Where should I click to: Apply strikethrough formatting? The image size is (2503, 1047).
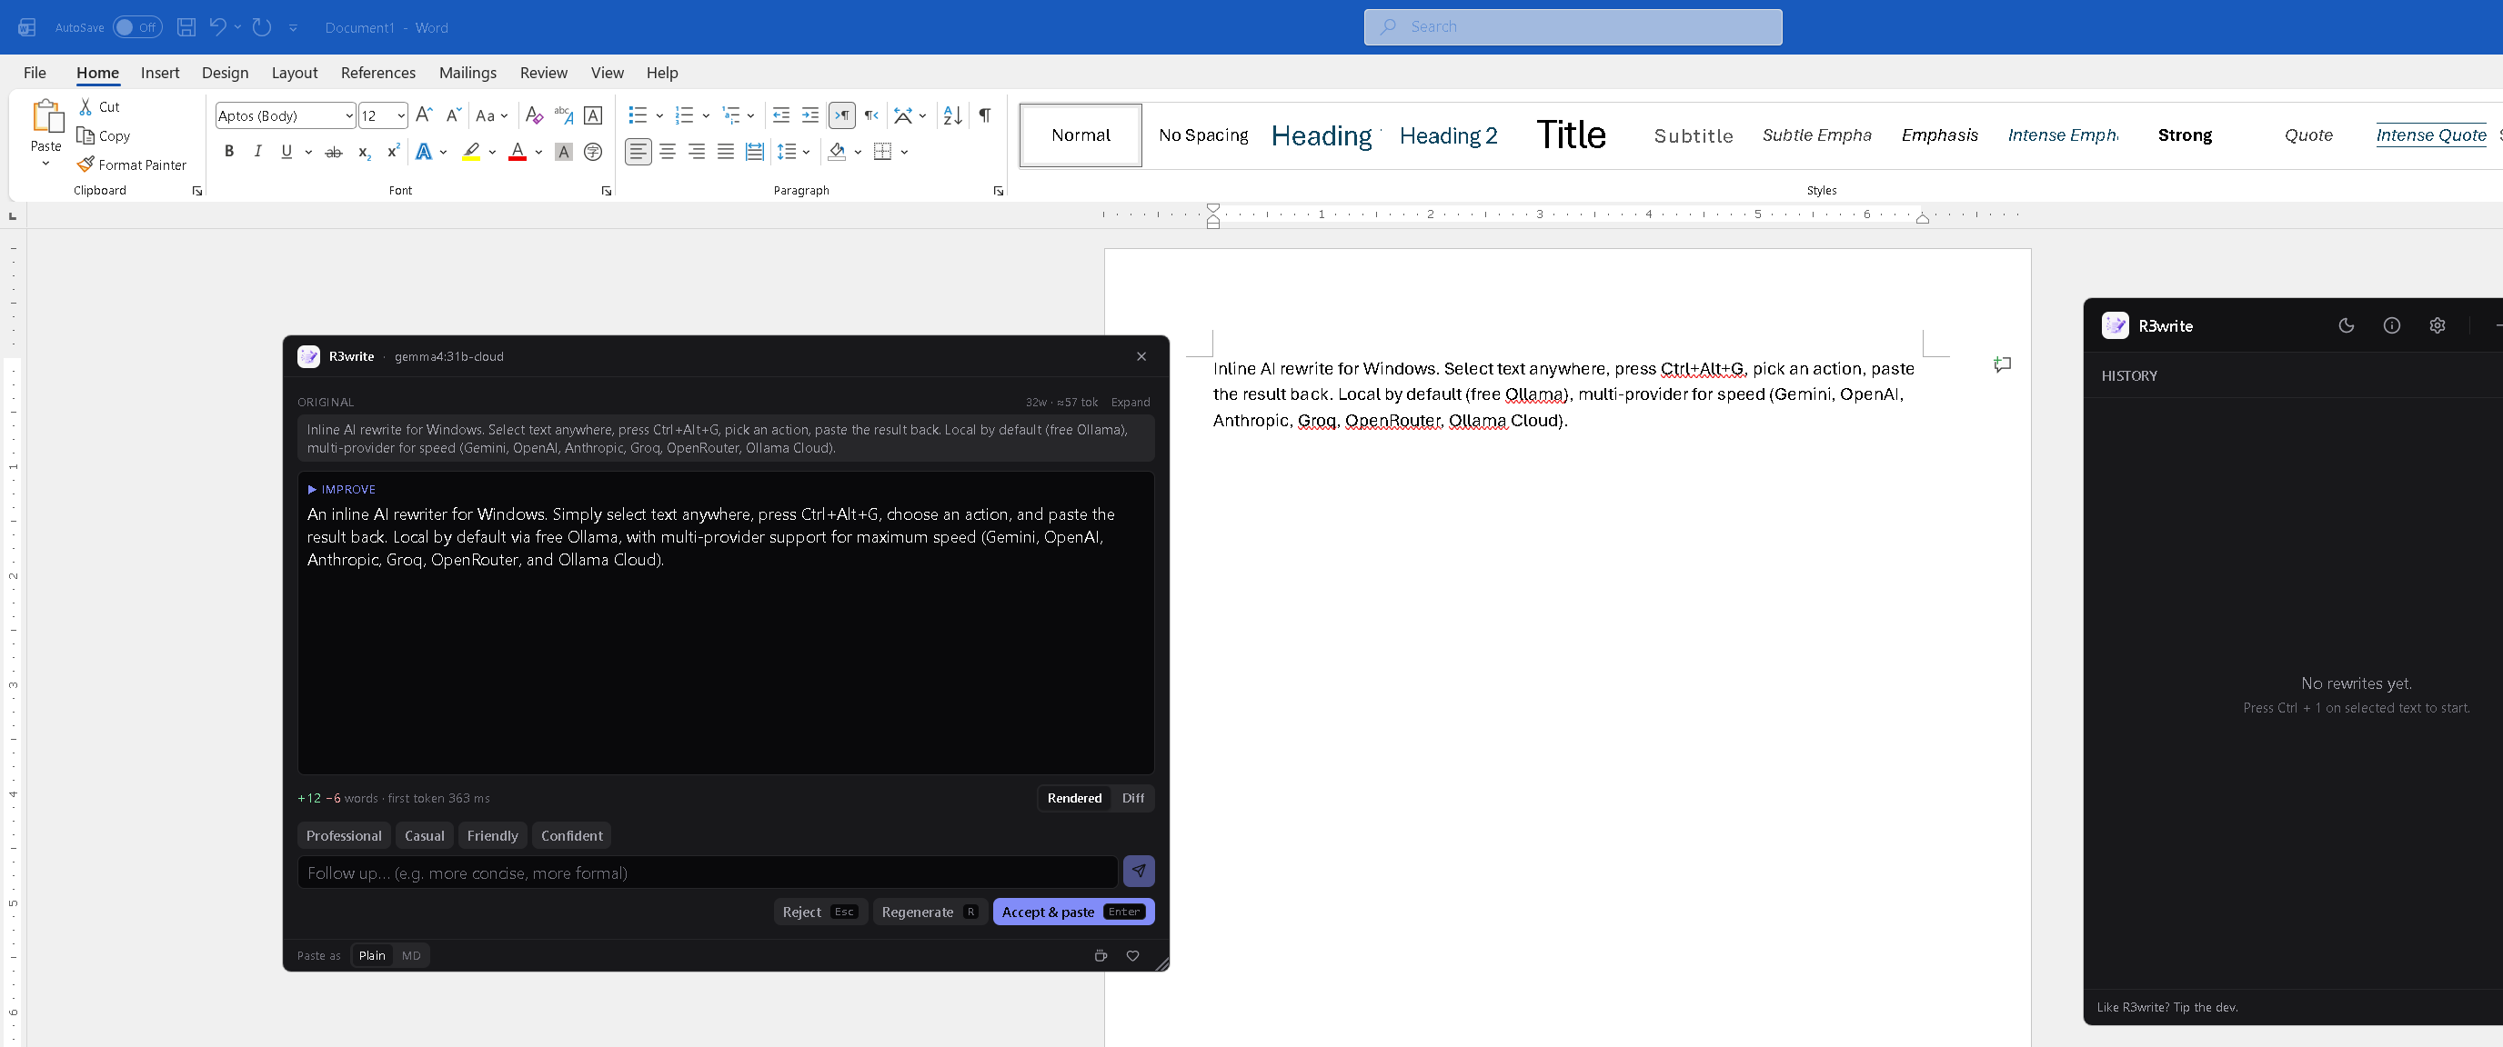[x=333, y=153]
